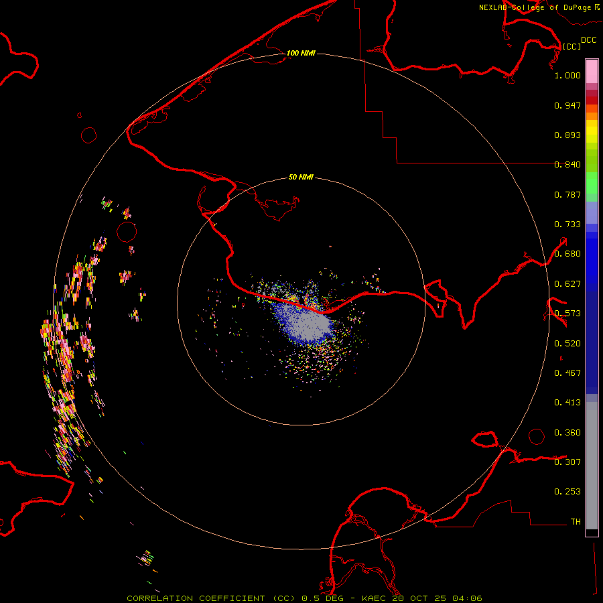Click the DCC label above the color scale
Image resolution: width=603 pixels, height=603 pixels.
pyautogui.click(x=588, y=40)
